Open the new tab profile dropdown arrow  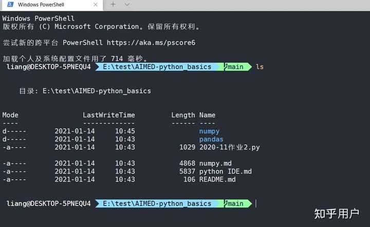(x=127, y=5)
